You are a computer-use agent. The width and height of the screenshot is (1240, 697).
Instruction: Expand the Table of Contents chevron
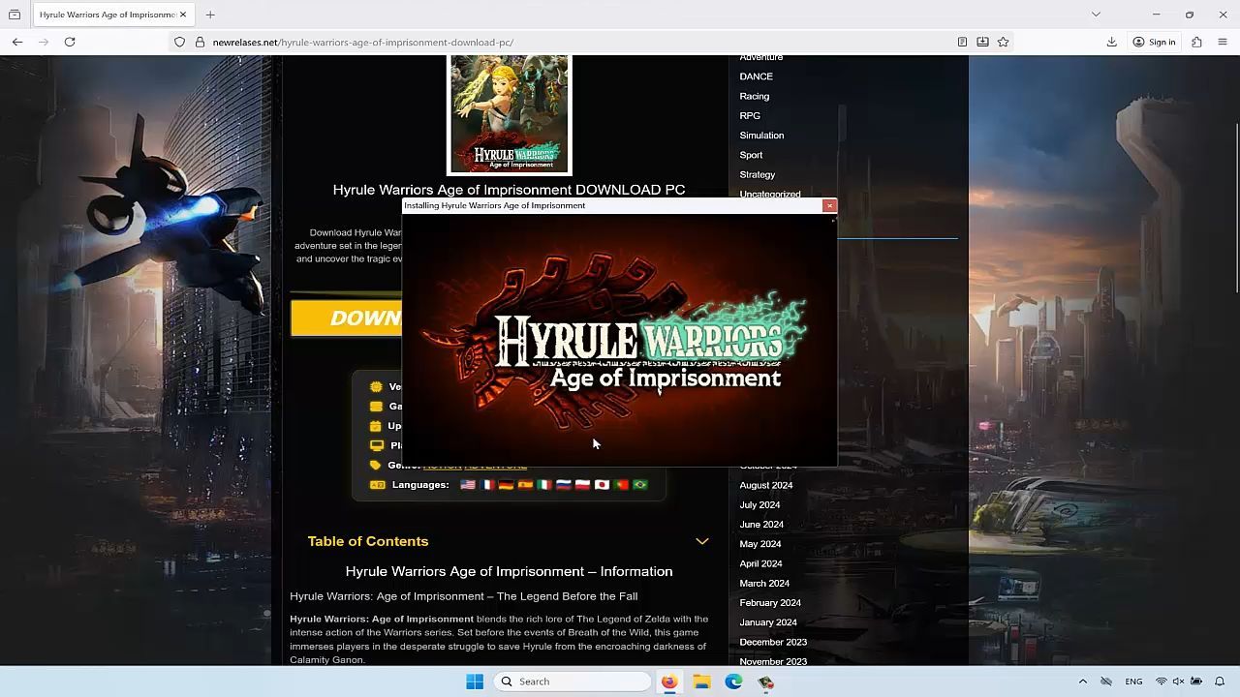click(701, 541)
